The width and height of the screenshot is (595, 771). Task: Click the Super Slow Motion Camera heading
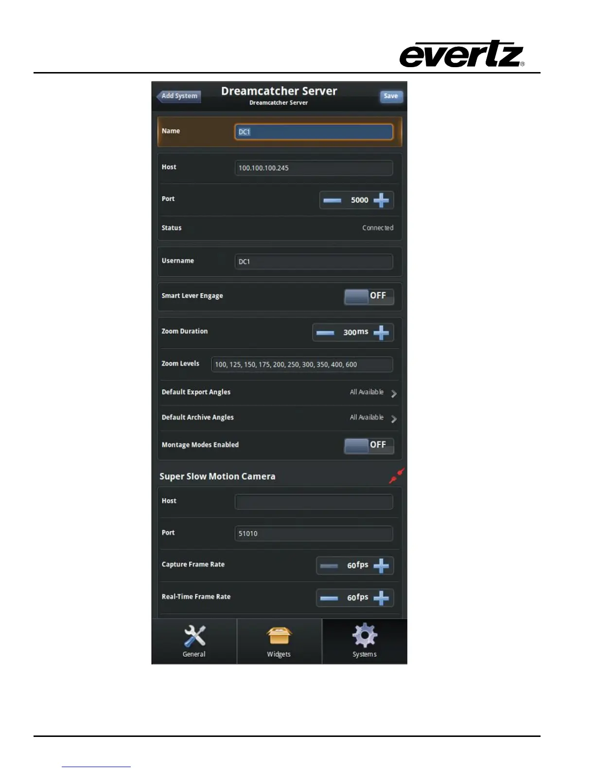(217, 477)
